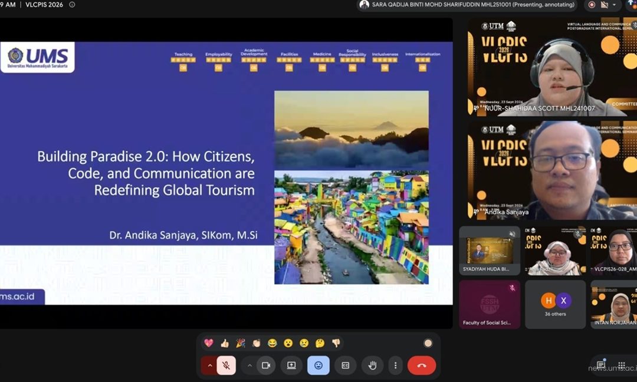Click the mountain clouds photo on slide
The height and width of the screenshot is (382, 637).
pos(352,130)
